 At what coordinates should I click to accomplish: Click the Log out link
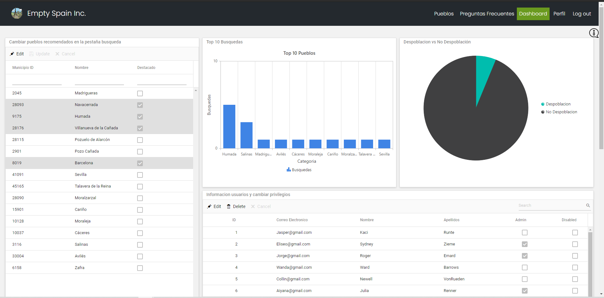pyautogui.click(x=582, y=14)
